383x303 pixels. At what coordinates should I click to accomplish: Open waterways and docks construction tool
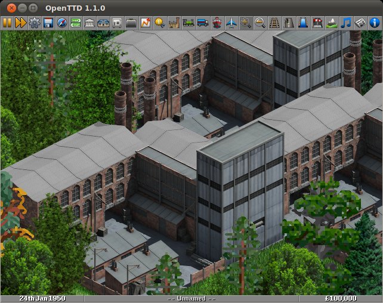[303, 23]
